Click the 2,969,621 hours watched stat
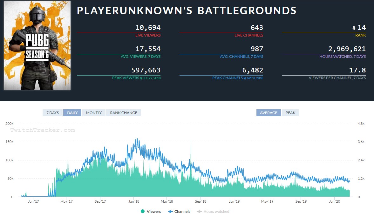The image size is (374, 216). (347, 49)
